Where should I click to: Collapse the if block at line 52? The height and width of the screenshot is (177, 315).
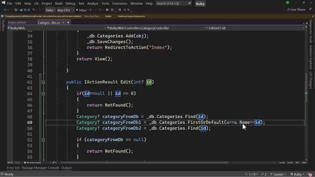(x=43, y=140)
